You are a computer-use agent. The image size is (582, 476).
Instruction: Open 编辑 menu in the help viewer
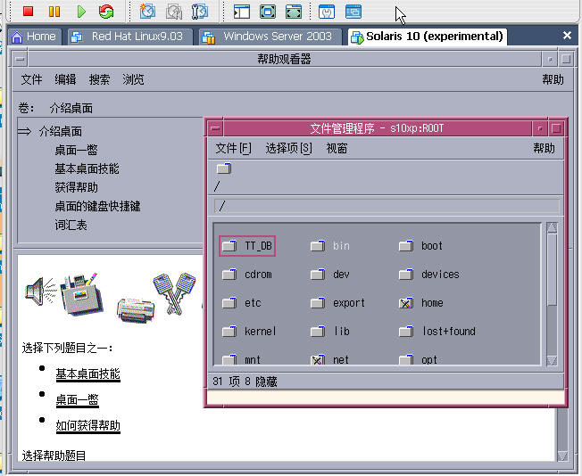point(65,79)
